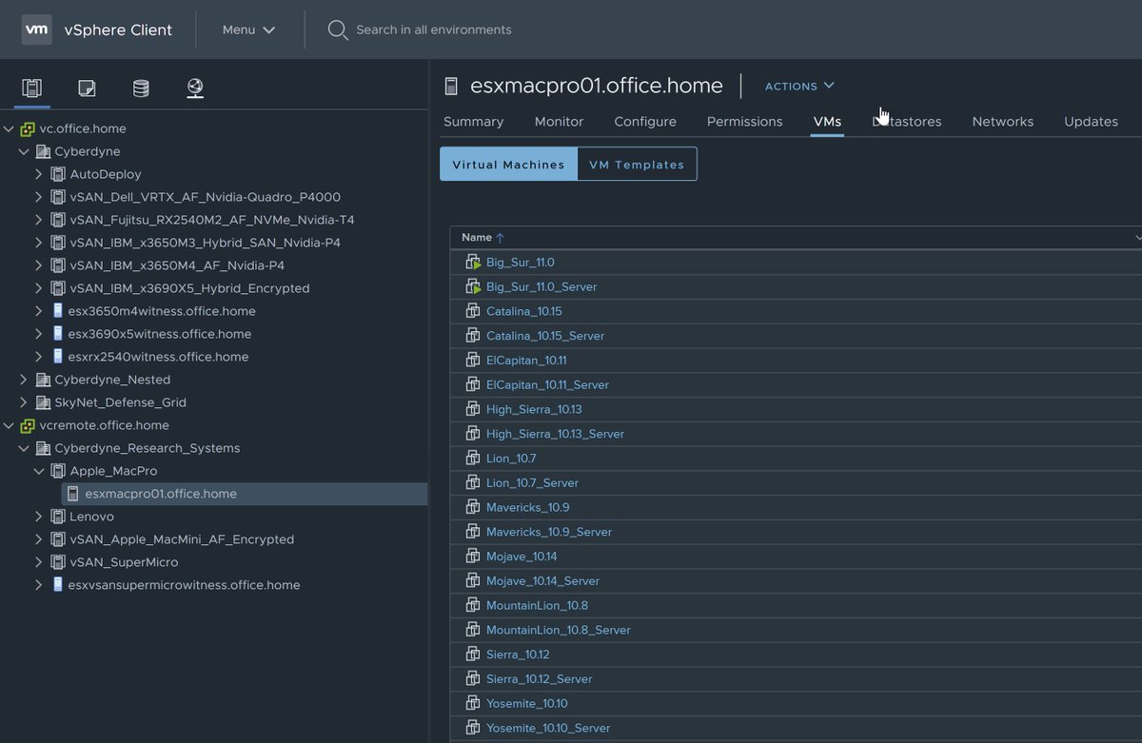Screen dimensions: 1142x743
Task: Open the Yosemite_10.10_Server VM link
Action: point(548,728)
